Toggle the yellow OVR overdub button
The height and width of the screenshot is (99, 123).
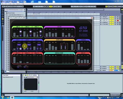[51, 7]
